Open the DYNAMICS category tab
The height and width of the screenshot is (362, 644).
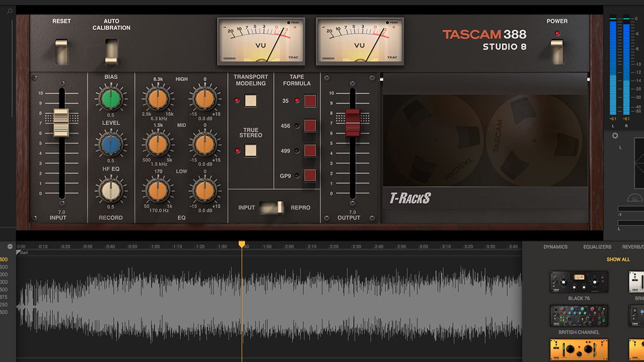tap(555, 247)
